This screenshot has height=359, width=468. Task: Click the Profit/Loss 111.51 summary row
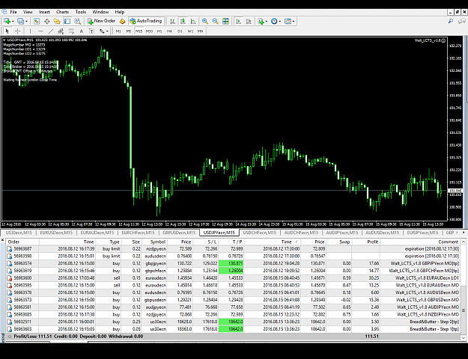[x=233, y=337]
